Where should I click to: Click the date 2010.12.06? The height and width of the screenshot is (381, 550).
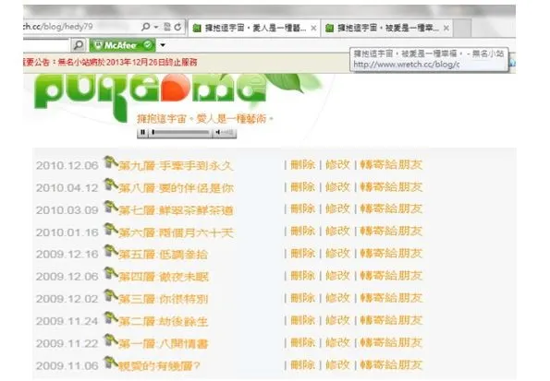click(67, 166)
